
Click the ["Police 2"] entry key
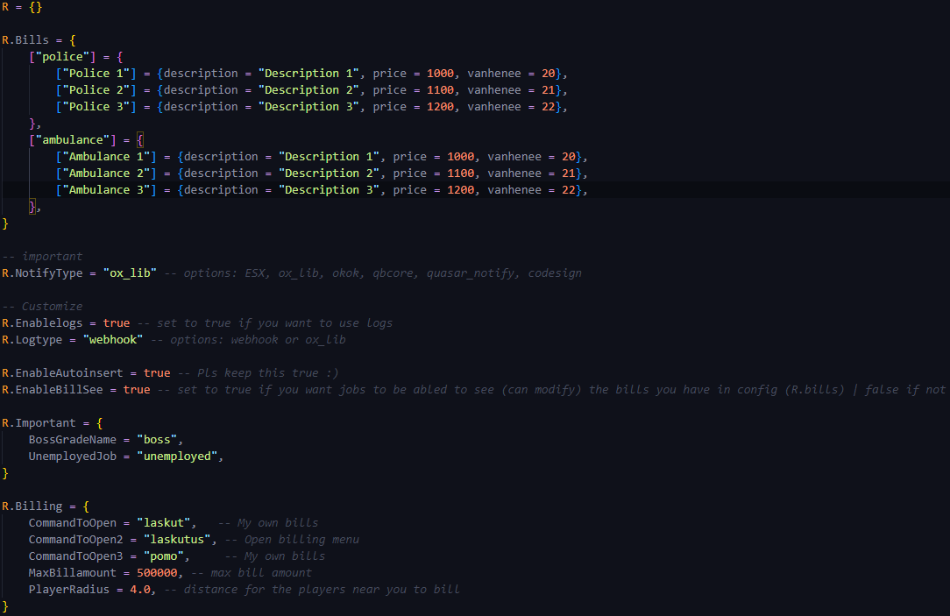click(96, 90)
